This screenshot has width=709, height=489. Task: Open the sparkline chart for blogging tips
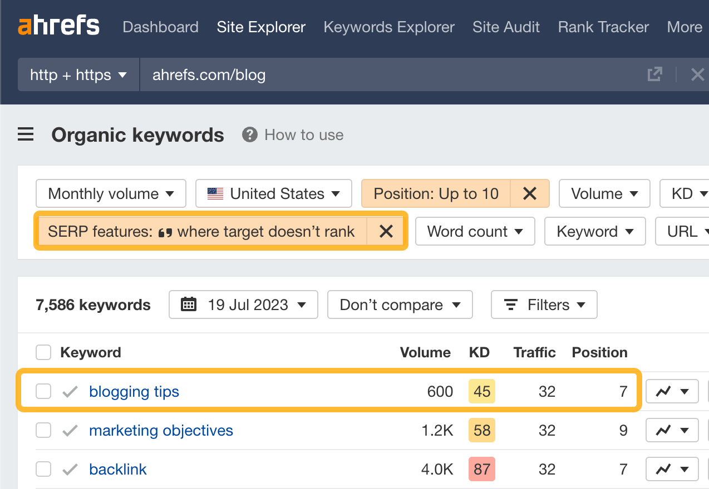pyautogui.click(x=672, y=391)
